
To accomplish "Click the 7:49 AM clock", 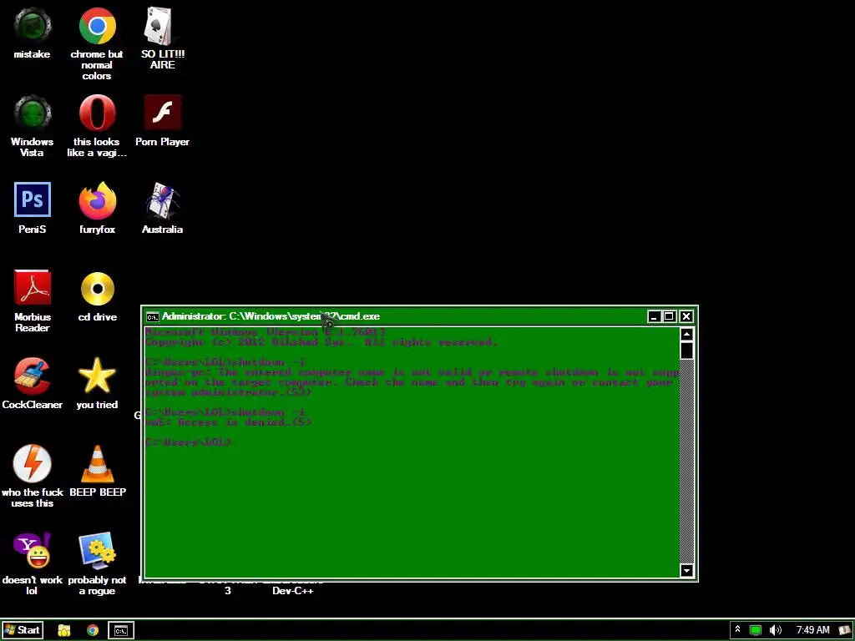I will coord(812,630).
